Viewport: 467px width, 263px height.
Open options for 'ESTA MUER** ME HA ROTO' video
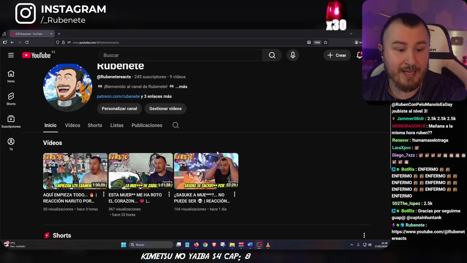click(169, 194)
